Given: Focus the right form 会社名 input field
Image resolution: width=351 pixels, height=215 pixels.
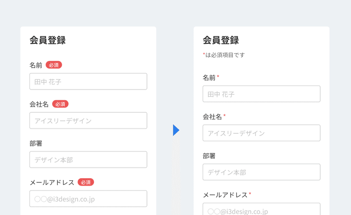Looking at the screenshot, I should pos(261,133).
